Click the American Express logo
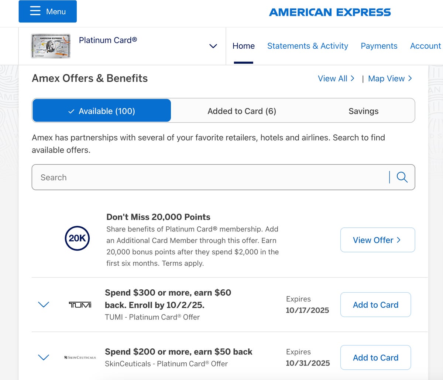The image size is (443, 380). [330, 12]
